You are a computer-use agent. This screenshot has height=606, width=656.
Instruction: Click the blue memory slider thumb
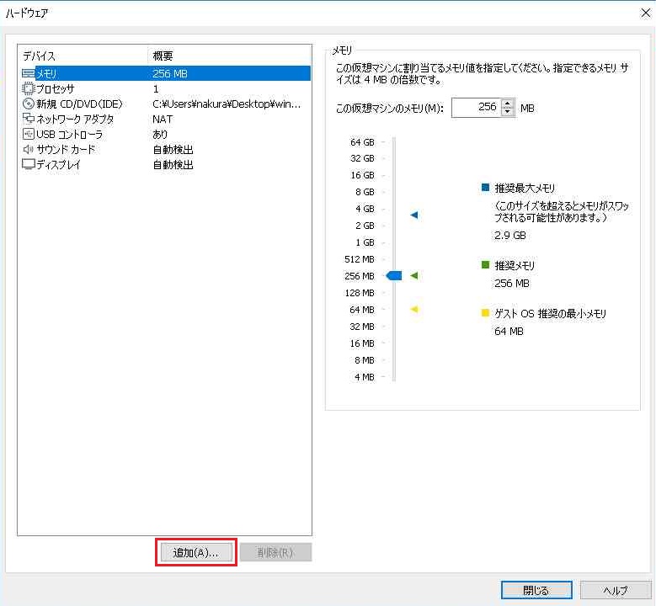(x=394, y=275)
